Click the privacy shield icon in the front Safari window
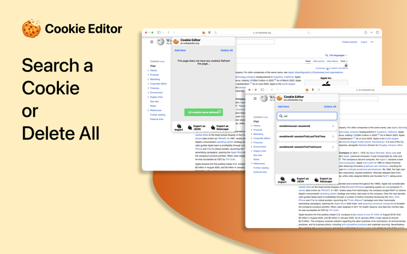The height and width of the screenshot is (254, 407). [x=313, y=90]
